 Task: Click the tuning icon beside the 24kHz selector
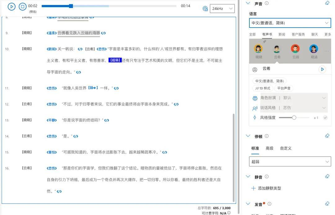(205, 9)
